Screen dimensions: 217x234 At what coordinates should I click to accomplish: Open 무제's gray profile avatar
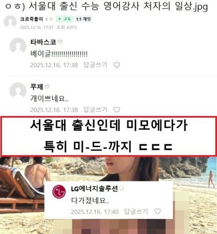coord(18,91)
